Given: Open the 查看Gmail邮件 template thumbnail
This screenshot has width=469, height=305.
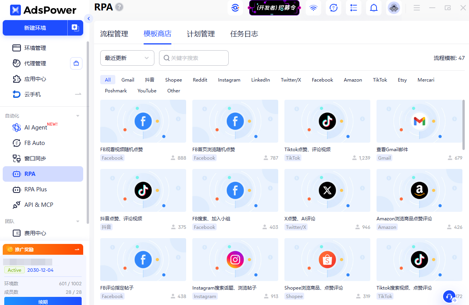Looking at the screenshot, I should pos(419,121).
